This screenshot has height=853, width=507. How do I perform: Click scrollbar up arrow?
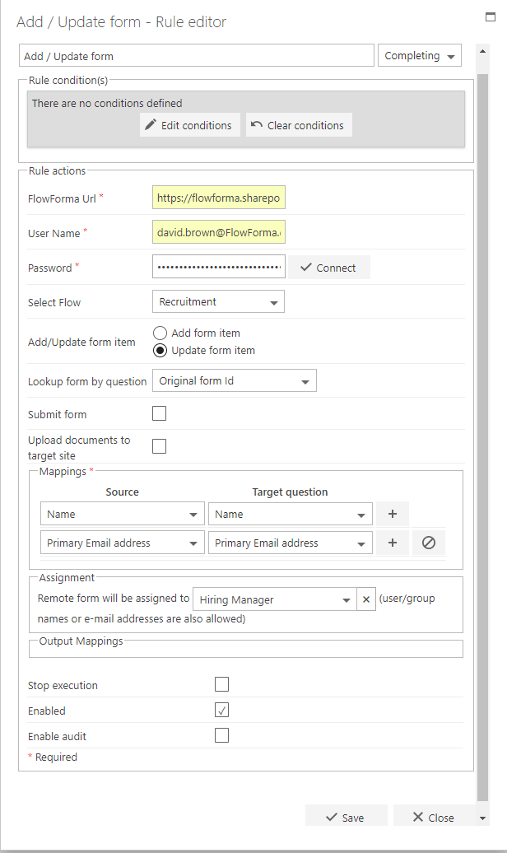pyautogui.click(x=482, y=50)
